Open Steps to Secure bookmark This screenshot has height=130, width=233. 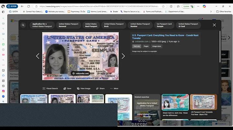[130, 12]
